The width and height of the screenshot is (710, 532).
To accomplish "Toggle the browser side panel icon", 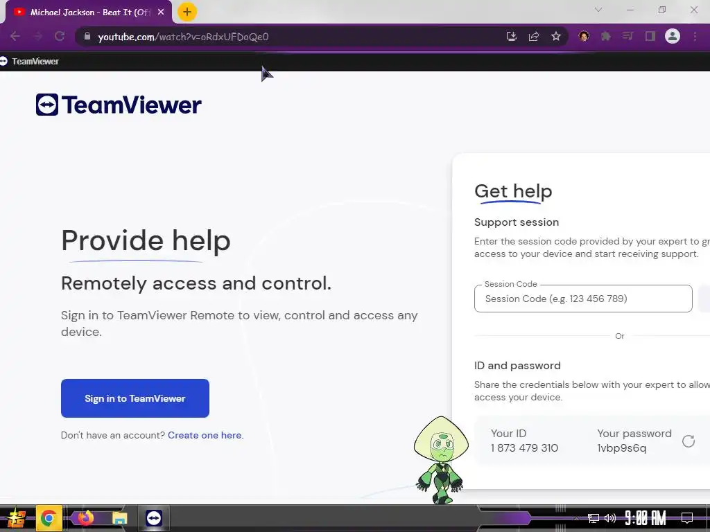I will 650,36.
